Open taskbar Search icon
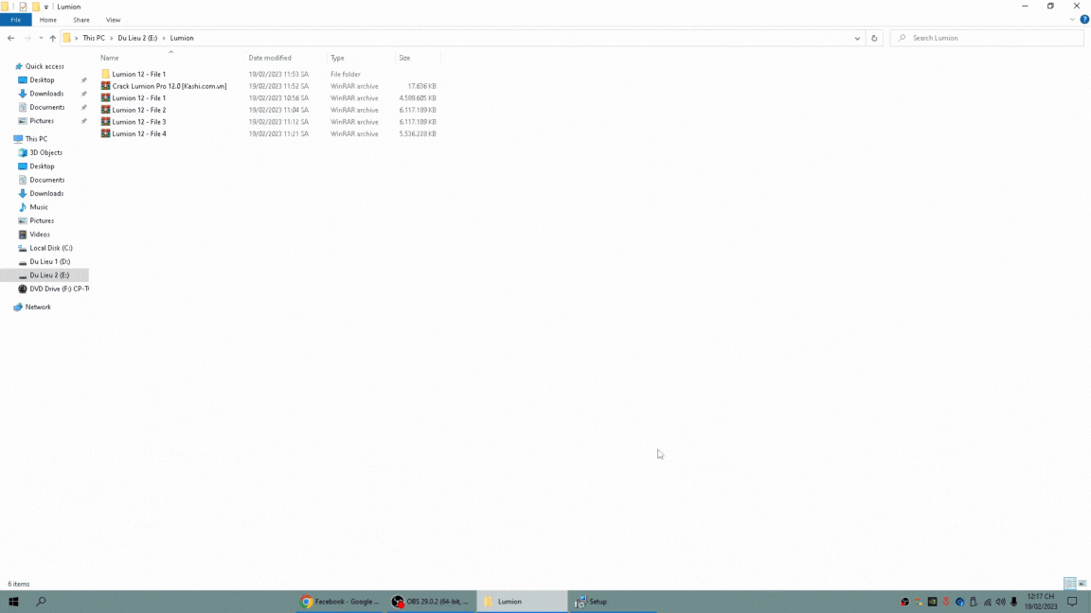The width and height of the screenshot is (1091, 613). point(41,602)
